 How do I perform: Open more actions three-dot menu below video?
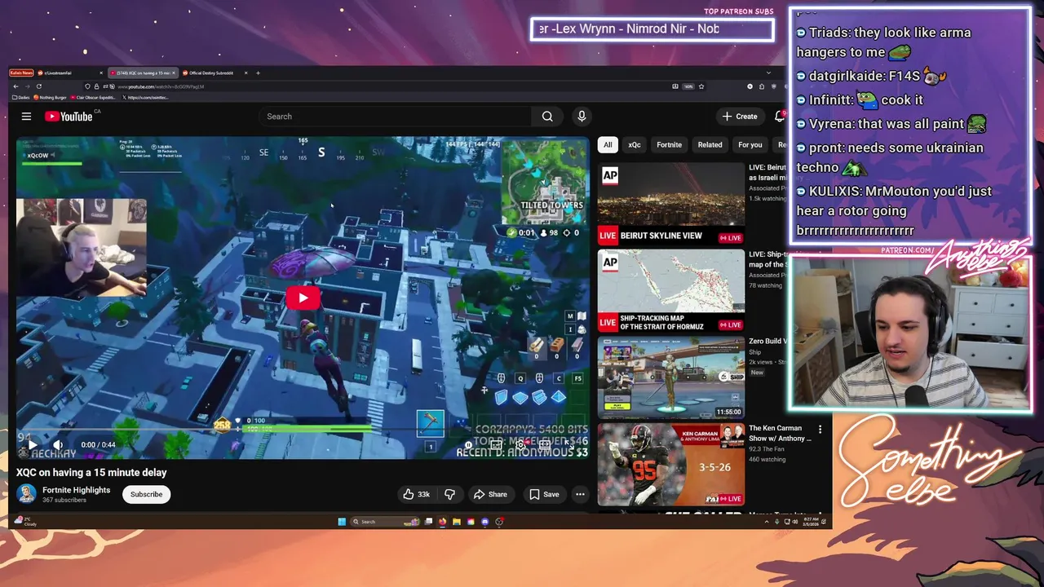[580, 494]
